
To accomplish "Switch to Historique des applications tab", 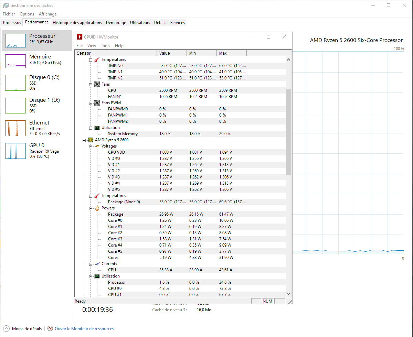I will pos(77,23).
